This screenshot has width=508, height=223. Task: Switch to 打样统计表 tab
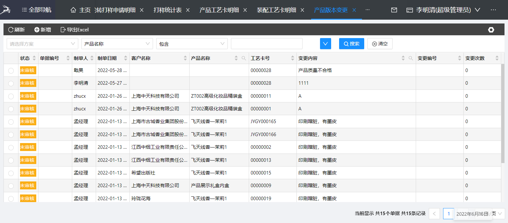coord(168,10)
